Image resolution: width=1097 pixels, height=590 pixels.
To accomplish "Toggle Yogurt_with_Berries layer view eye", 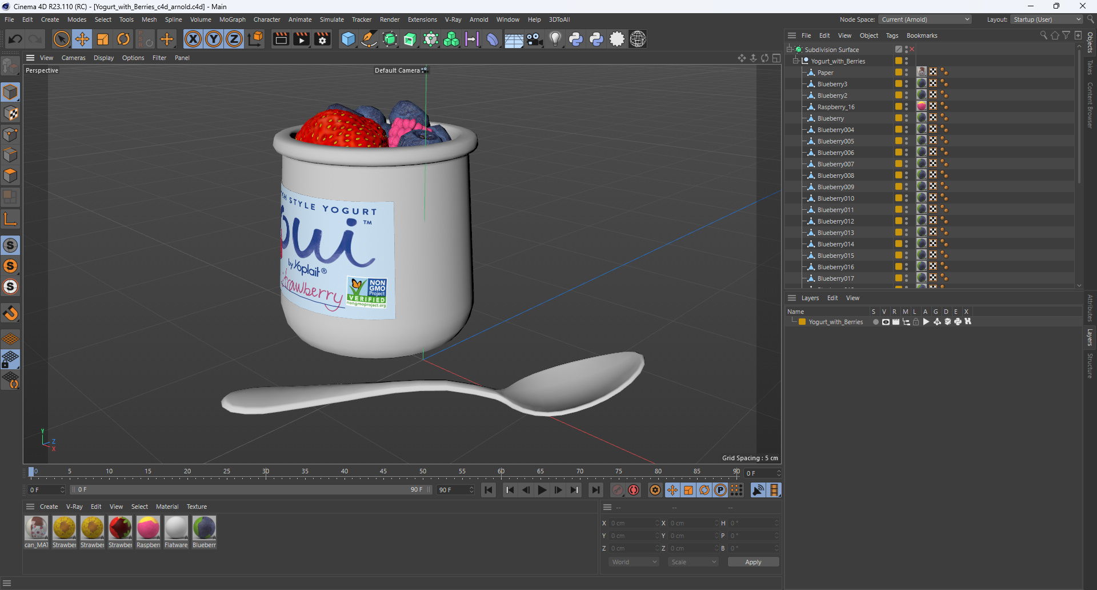I will coord(886,322).
